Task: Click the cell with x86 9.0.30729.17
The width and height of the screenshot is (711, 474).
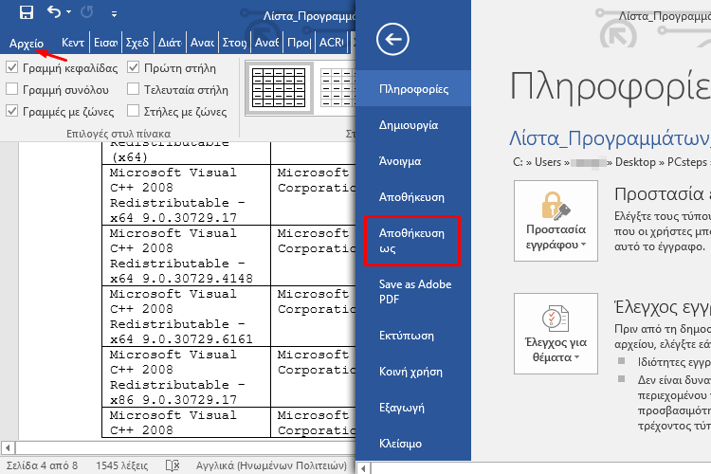Action: click(187, 377)
